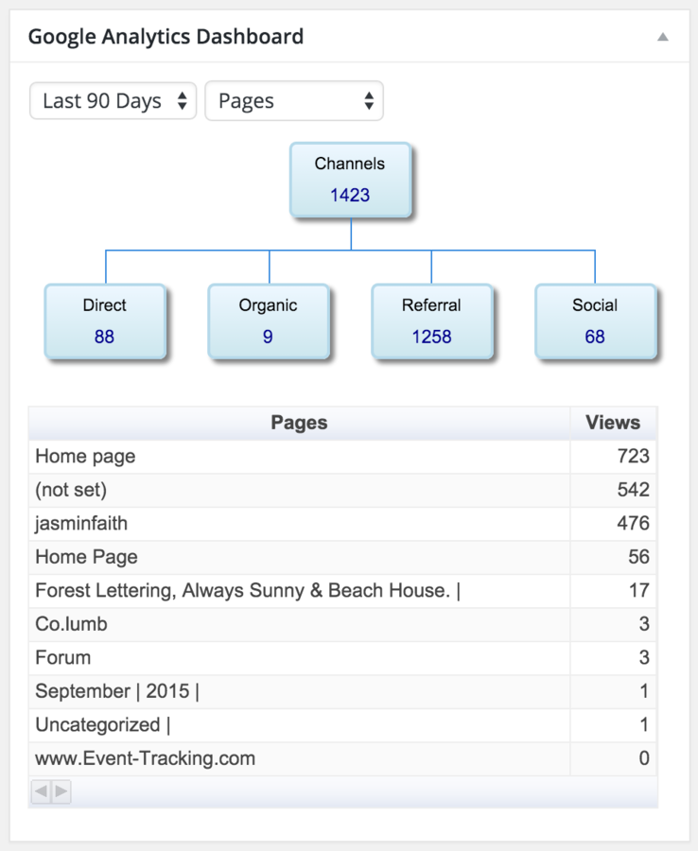Click the Forest Lettering, Always Sunny row
The width and height of the screenshot is (698, 851).
(342, 590)
